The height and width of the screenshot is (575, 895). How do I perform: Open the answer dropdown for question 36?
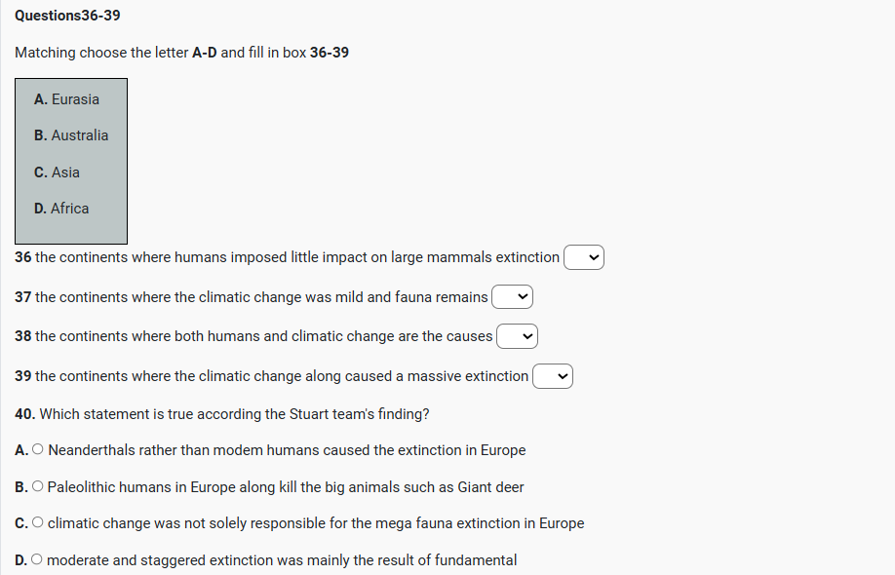click(584, 258)
